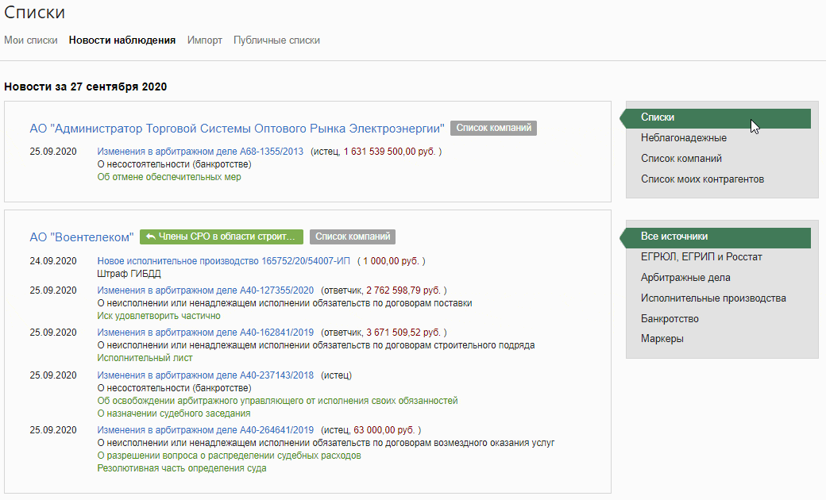Click О разрешении вопроса о распределении расходов
This screenshot has height=500, width=826.
coord(230,456)
